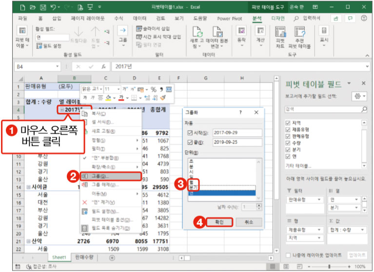Toggle the 끝 checkbox in grouping dialog

tap(190, 142)
